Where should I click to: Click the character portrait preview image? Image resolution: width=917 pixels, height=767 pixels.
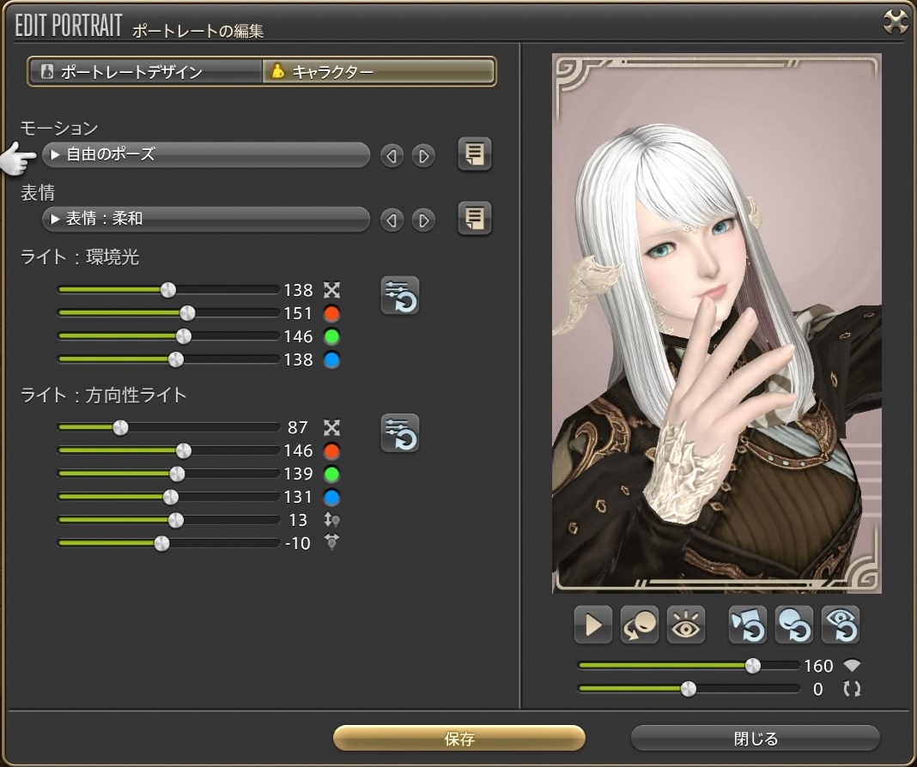(716, 324)
